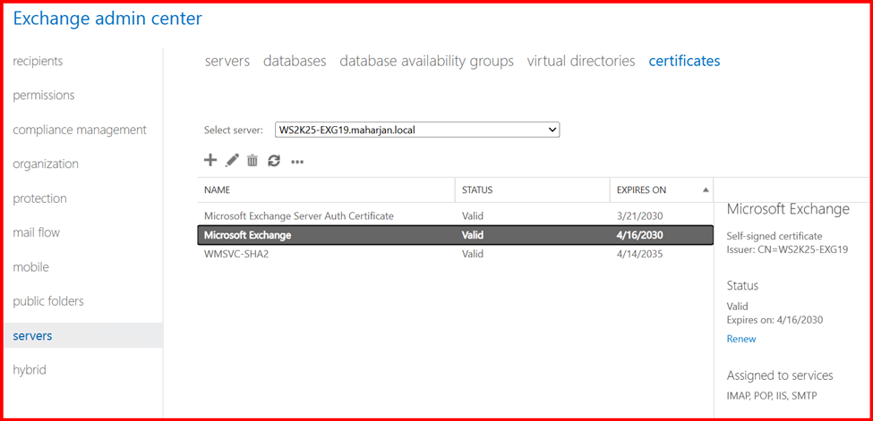873x421 pixels.
Task: Click the plus icon to add certificate
Action: coord(210,161)
